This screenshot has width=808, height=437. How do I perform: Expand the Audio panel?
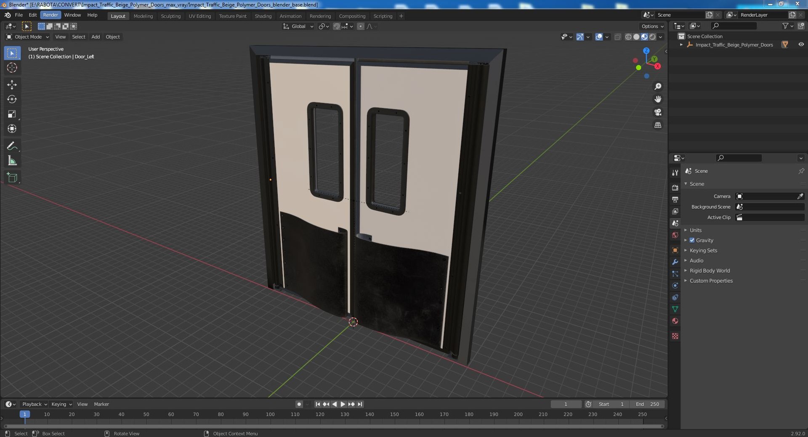tap(696, 260)
